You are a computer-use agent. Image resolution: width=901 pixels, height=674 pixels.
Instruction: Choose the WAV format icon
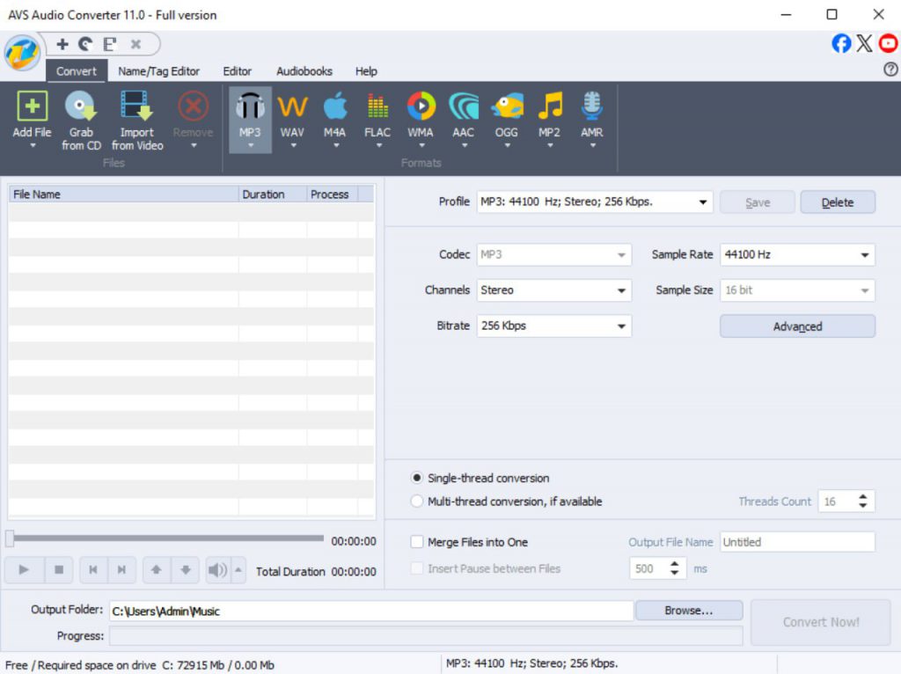tap(292, 108)
